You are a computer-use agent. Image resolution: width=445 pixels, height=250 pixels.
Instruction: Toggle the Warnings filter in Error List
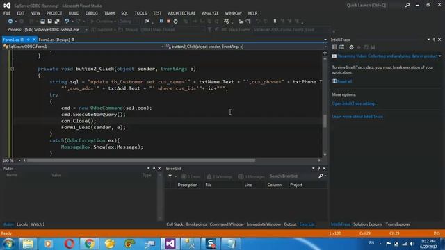[x=220, y=176]
